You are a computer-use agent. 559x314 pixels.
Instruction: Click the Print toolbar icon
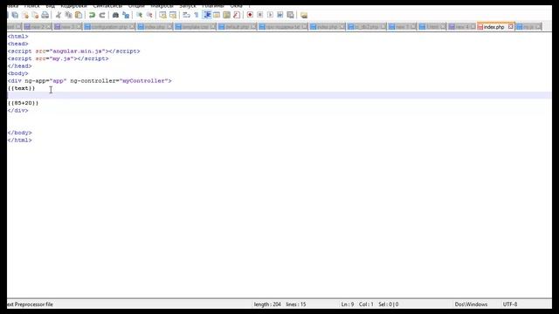[45, 15]
